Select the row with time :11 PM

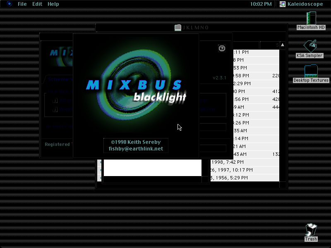[x=256, y=52]
